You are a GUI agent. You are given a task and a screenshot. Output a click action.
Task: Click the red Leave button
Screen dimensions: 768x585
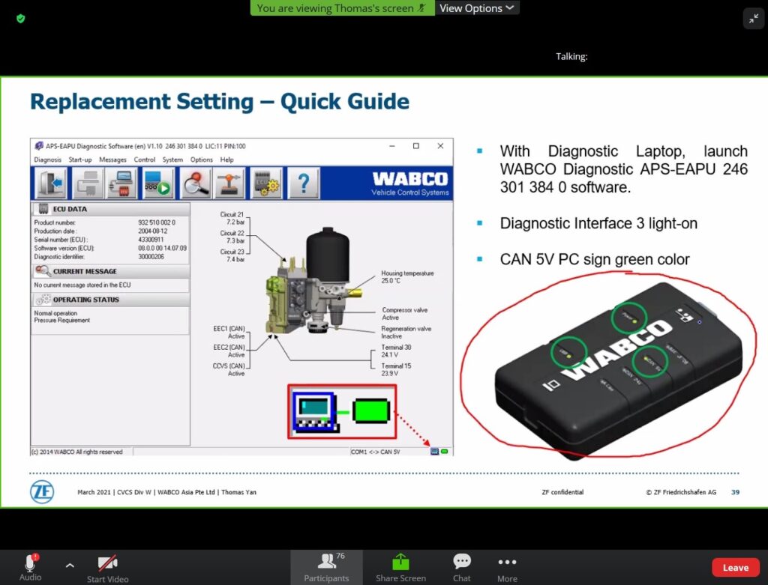[736, 567]
